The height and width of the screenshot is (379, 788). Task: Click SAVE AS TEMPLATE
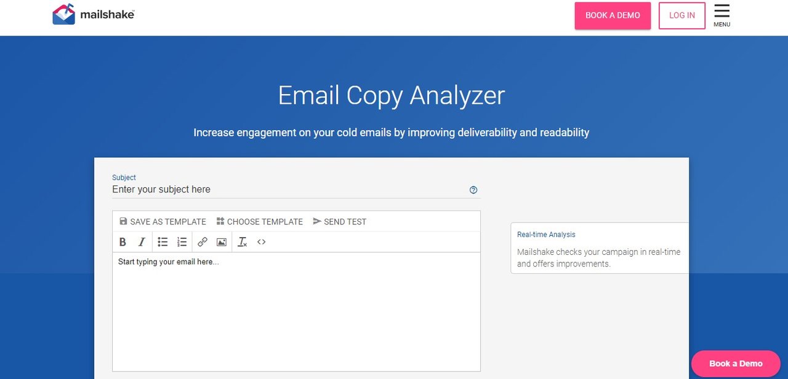(163, 222)
